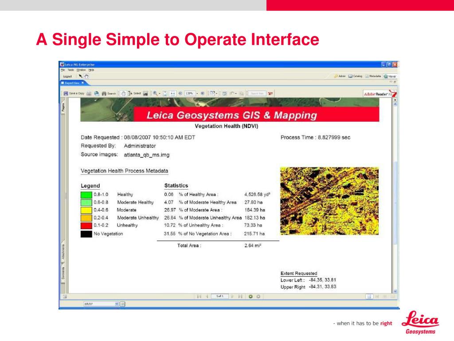Open the Catalog perspective
This screenshot has height=341, width=454.
355,76
